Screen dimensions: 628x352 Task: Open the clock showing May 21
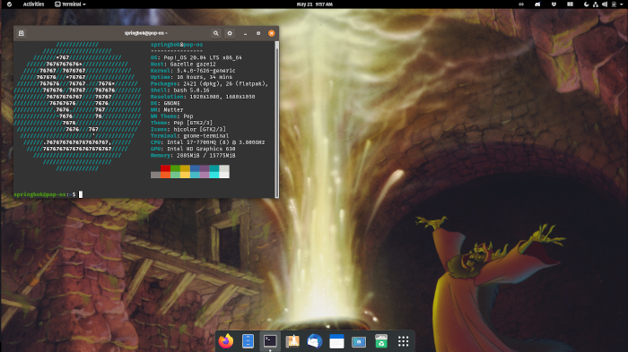pos(314,4)
